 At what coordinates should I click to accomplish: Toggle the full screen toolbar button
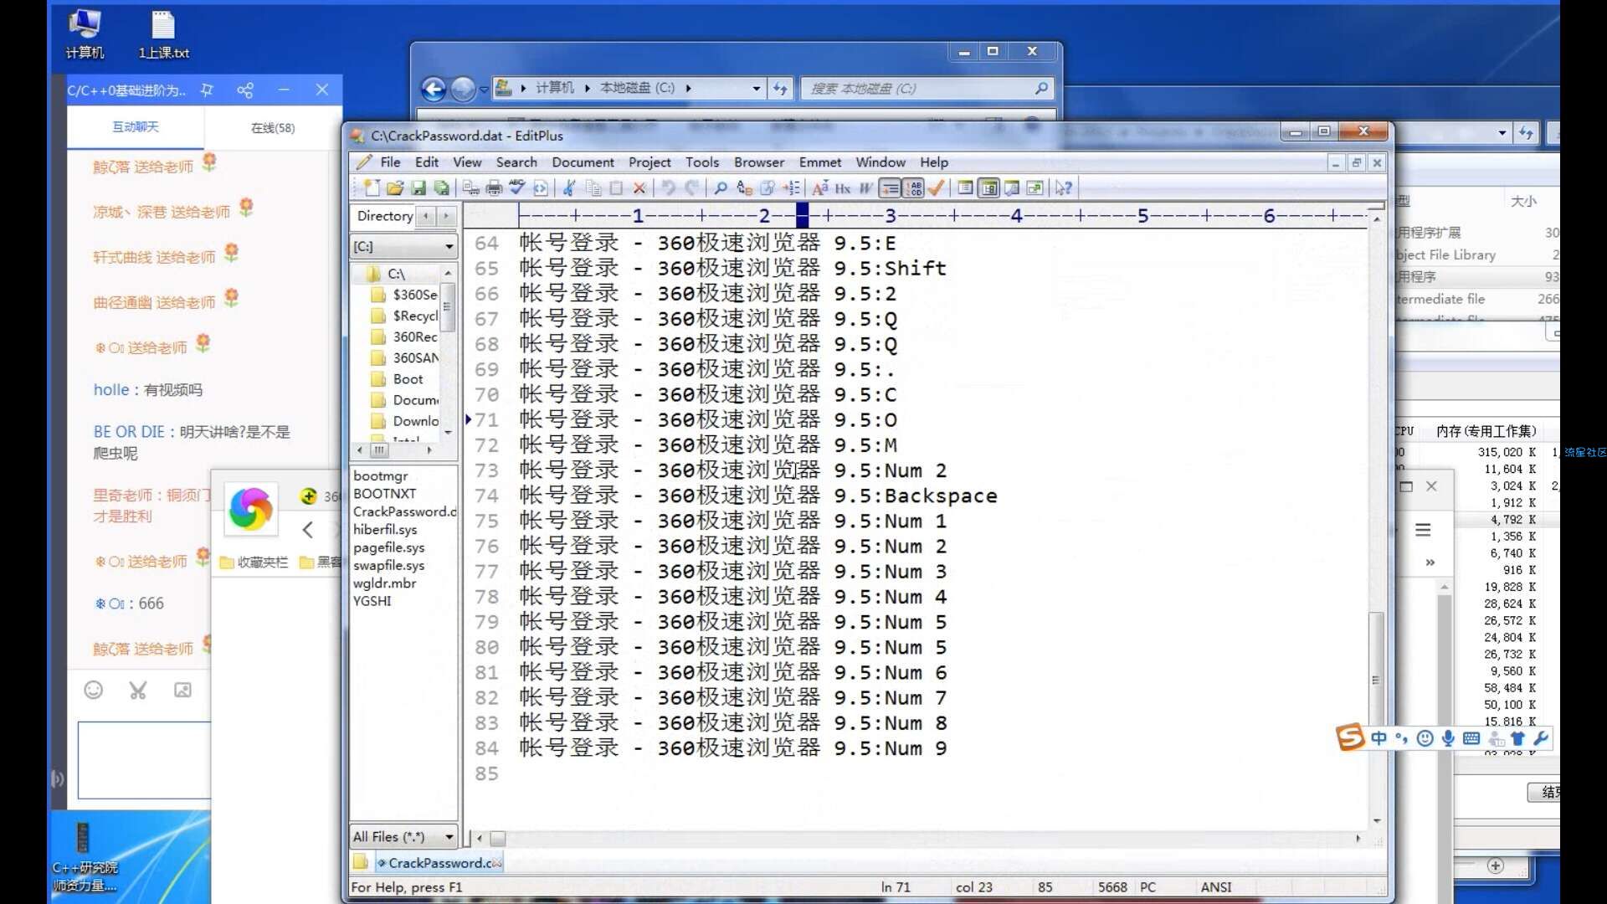[x=1035, y=188]
